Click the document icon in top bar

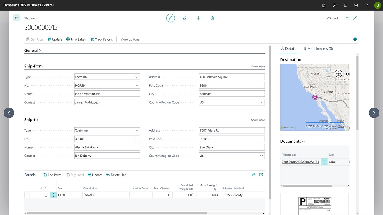pyautogui.click(x=324, y=5)
